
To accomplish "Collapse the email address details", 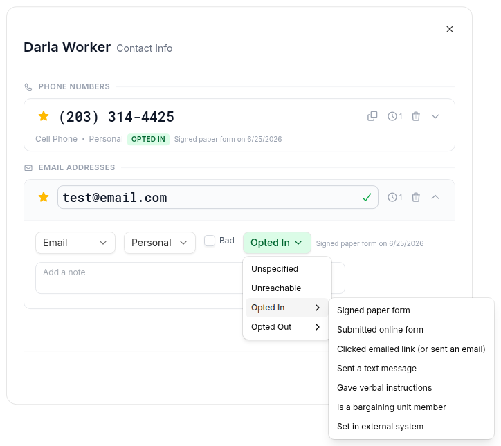I will 435,197.
